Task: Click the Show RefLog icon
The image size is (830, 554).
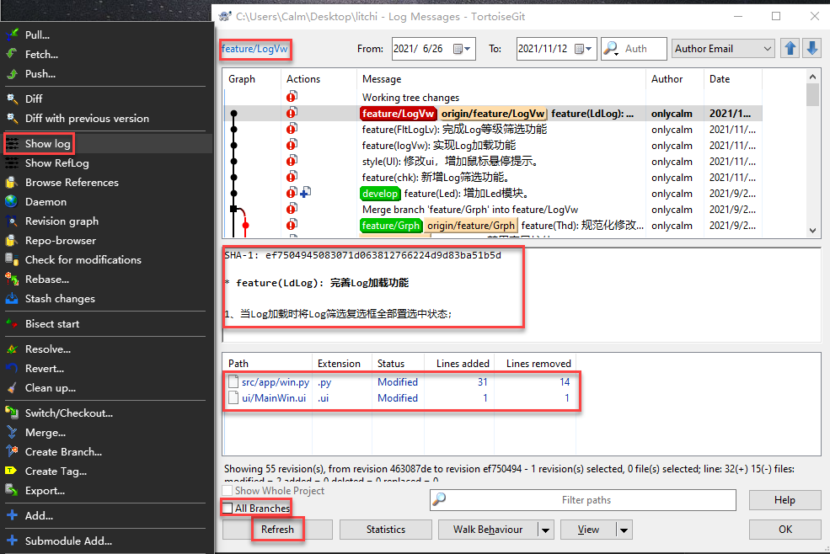Action: 12,163
